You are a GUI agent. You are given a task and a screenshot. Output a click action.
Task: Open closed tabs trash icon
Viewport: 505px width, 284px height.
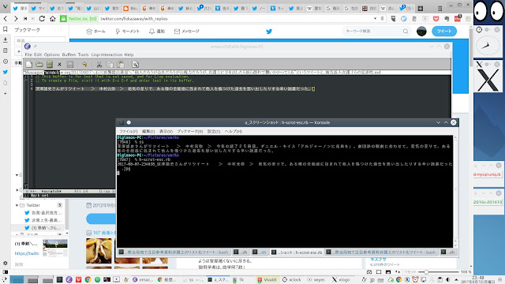(440, 9)
